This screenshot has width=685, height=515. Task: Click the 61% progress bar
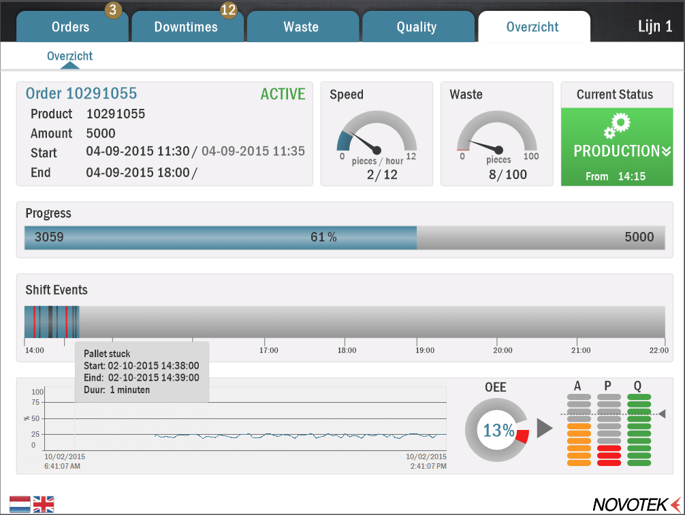point(323,237)
